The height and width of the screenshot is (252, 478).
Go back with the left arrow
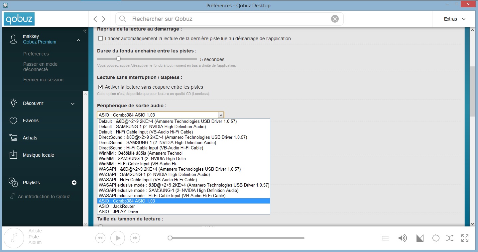tap(95, 19)
